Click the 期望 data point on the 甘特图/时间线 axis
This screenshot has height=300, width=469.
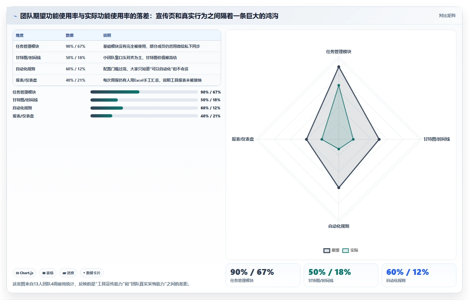pyautogui.click(x=379, y=139)
